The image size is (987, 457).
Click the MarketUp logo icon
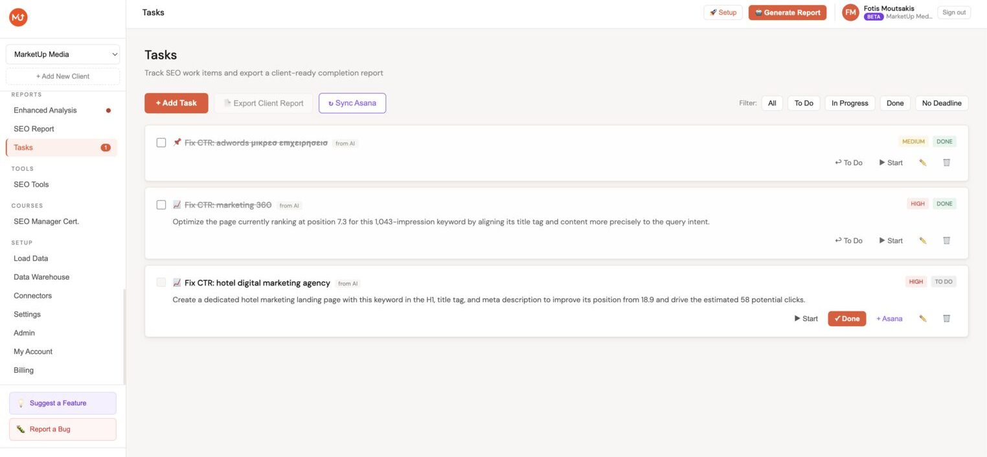[18, 18]
